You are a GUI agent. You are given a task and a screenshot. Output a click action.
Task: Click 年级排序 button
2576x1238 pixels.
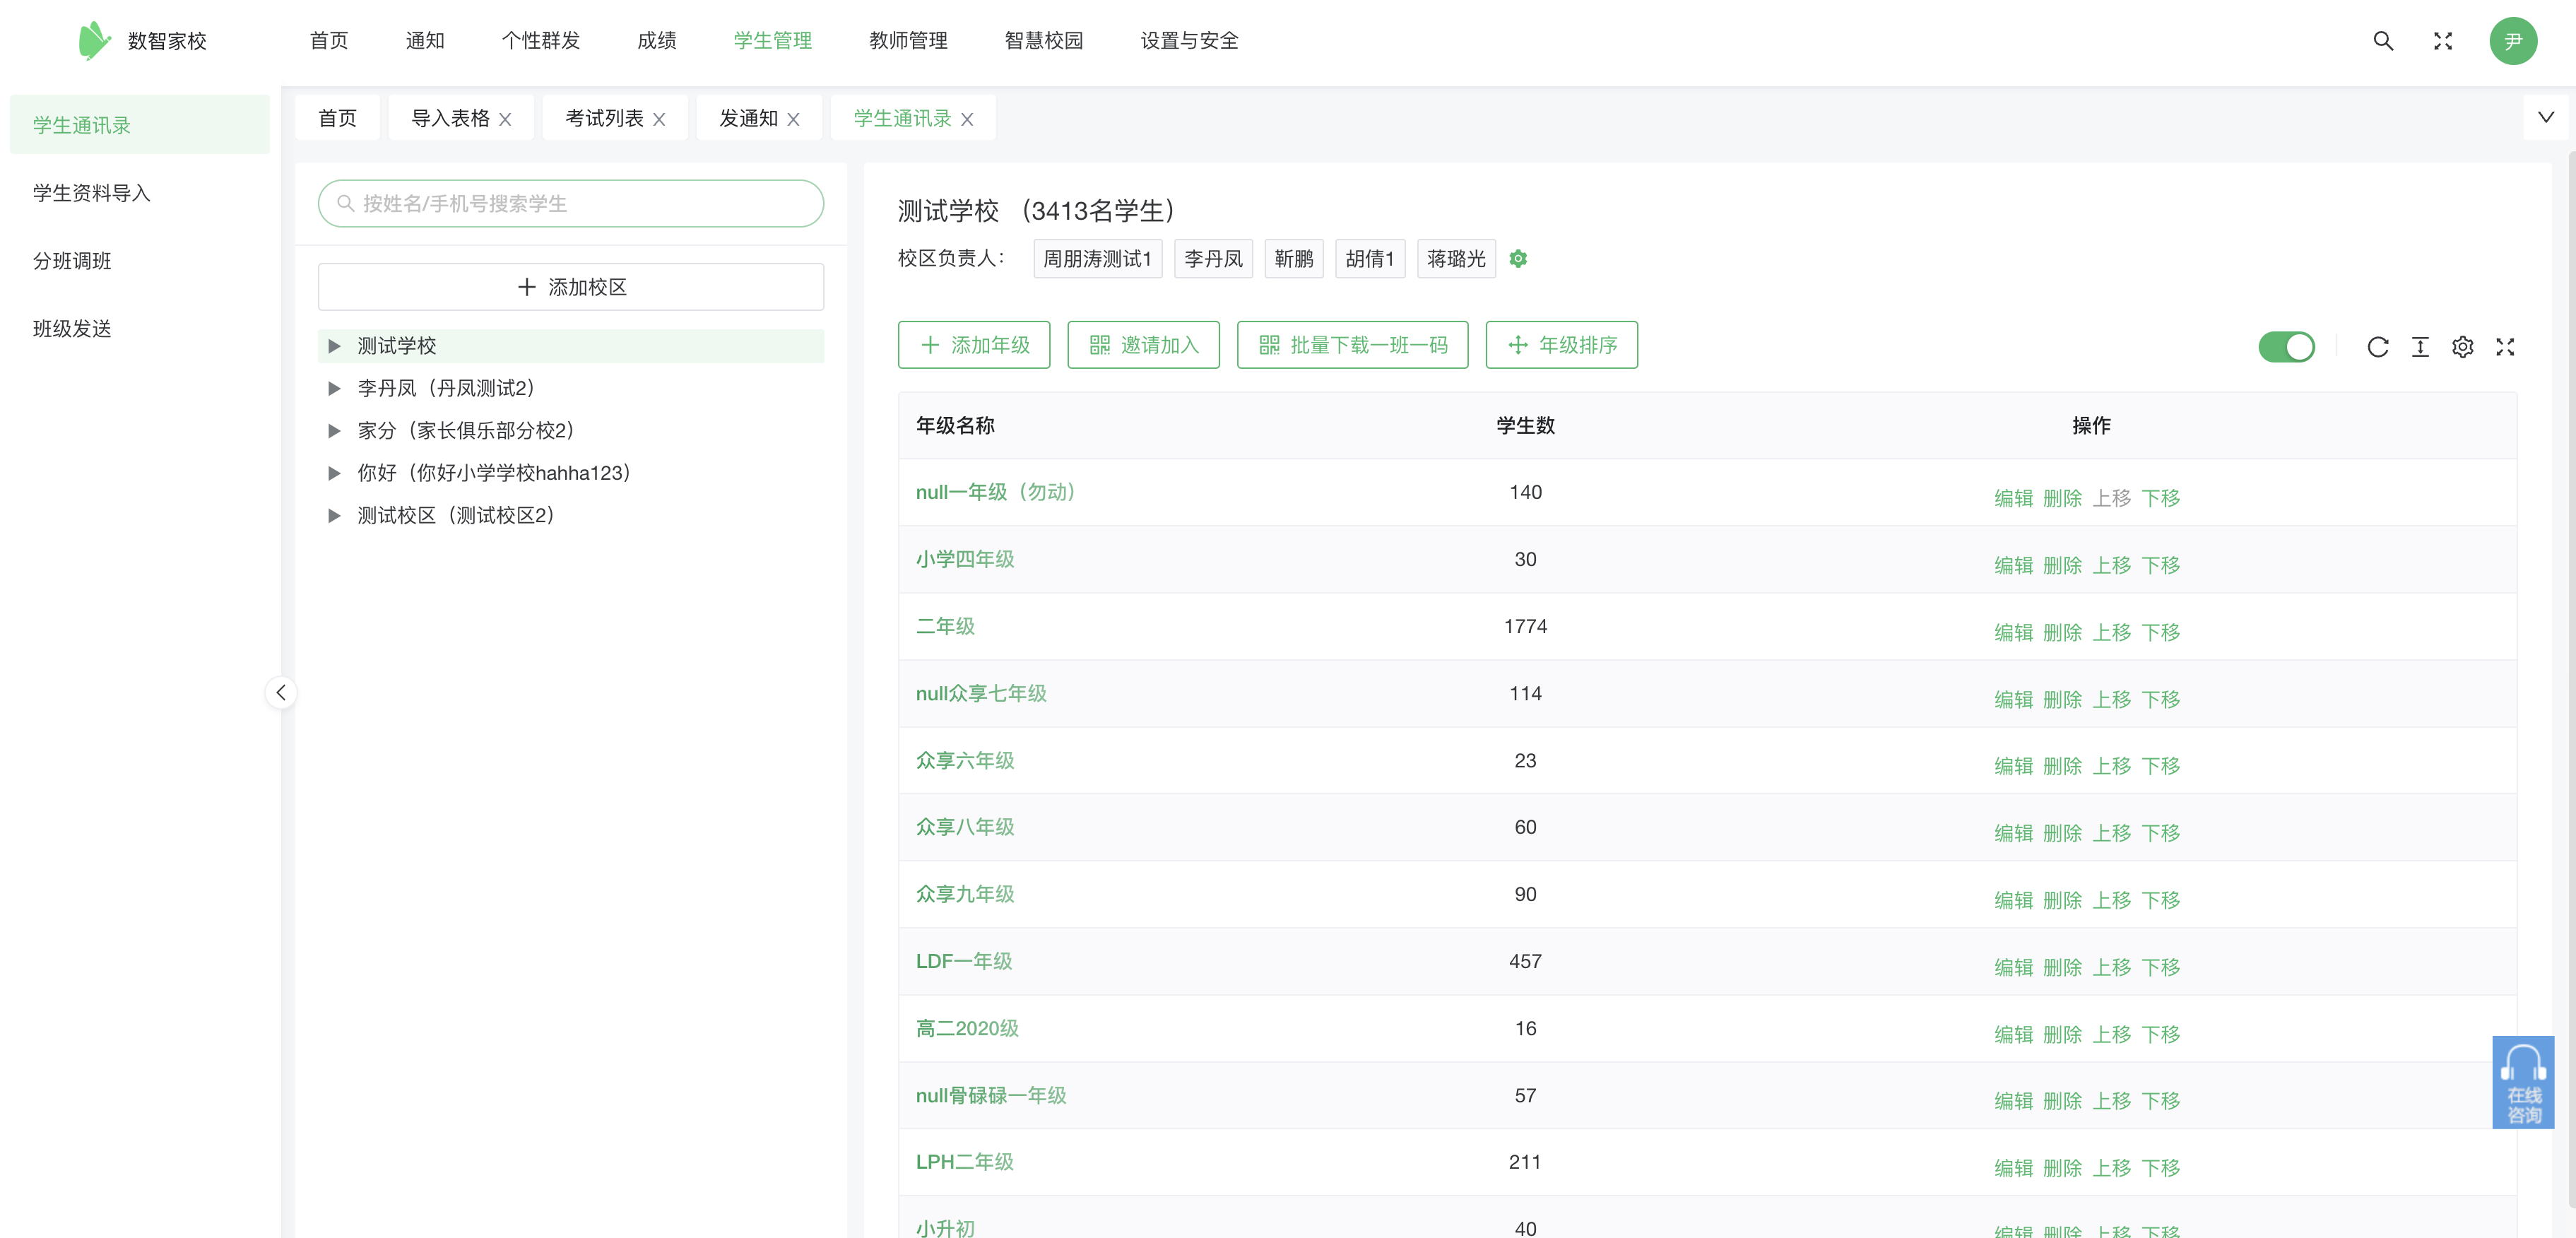(x=1561, y=345)
